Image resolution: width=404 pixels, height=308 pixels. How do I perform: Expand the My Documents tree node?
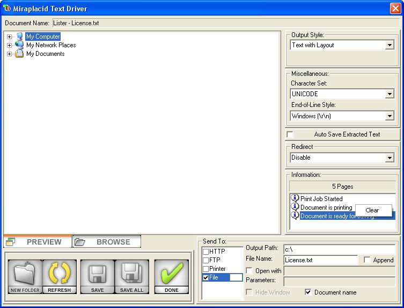[9, 54]
